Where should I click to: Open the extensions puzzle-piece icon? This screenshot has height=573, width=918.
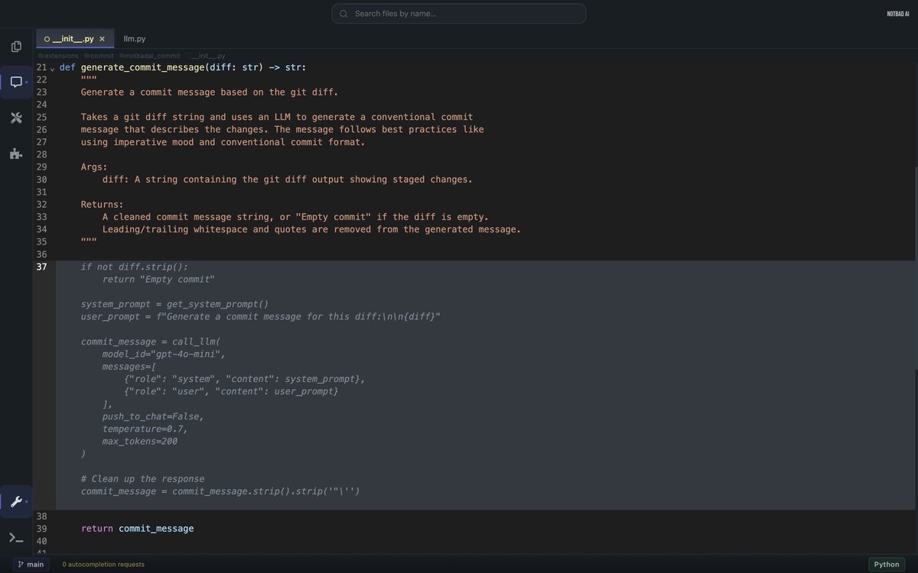(16, 154)
